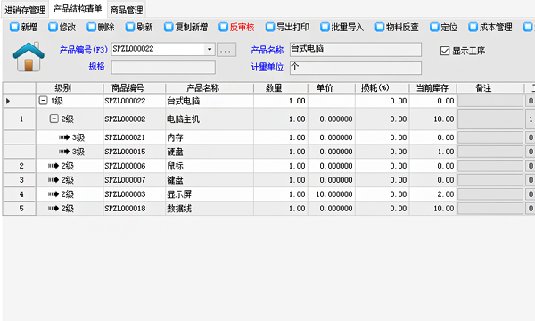Click the 物料反查 toolbar button
The height and width of the screenshot is (321, 535).
[x=397, y=27]
